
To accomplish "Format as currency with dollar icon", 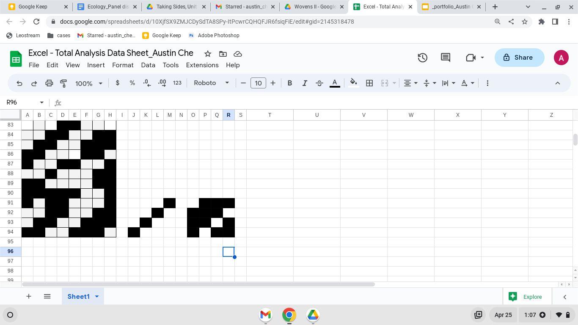I will click(118, 83).
